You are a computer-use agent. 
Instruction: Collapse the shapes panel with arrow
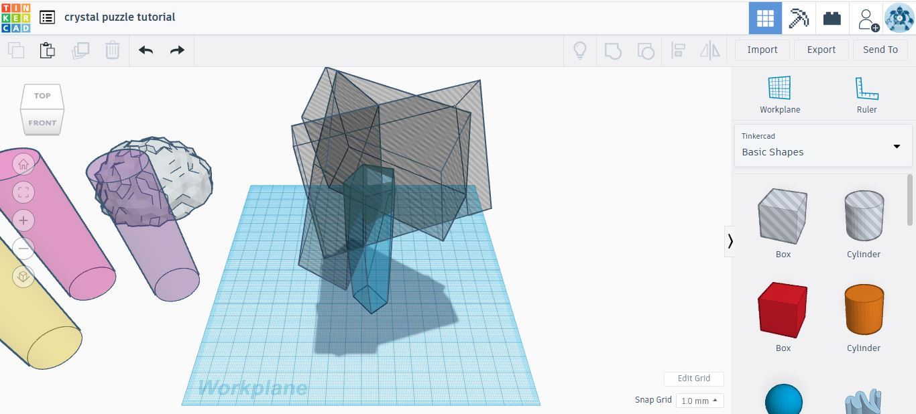pos(730,241)
